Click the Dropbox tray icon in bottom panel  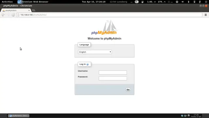182,116
